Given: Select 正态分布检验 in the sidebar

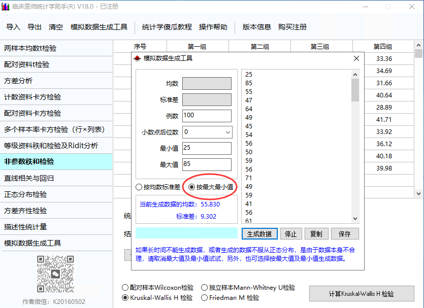Looking at the screenshot, I should 56,194.
